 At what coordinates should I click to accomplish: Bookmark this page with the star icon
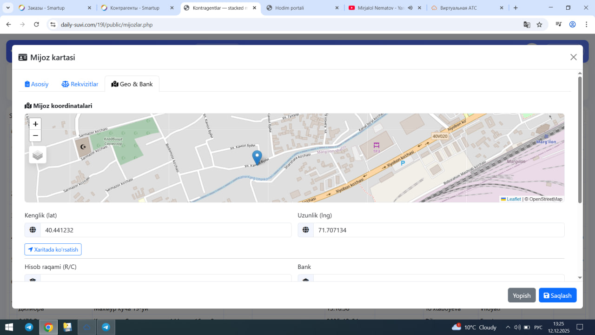pyautogui.click(x=539, y=25)
